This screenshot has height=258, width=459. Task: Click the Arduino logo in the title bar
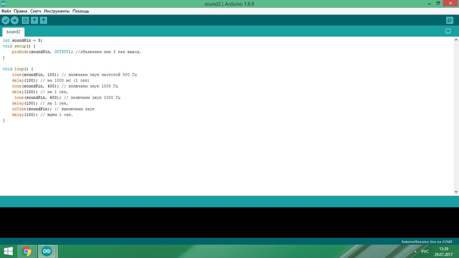(4, 4)
